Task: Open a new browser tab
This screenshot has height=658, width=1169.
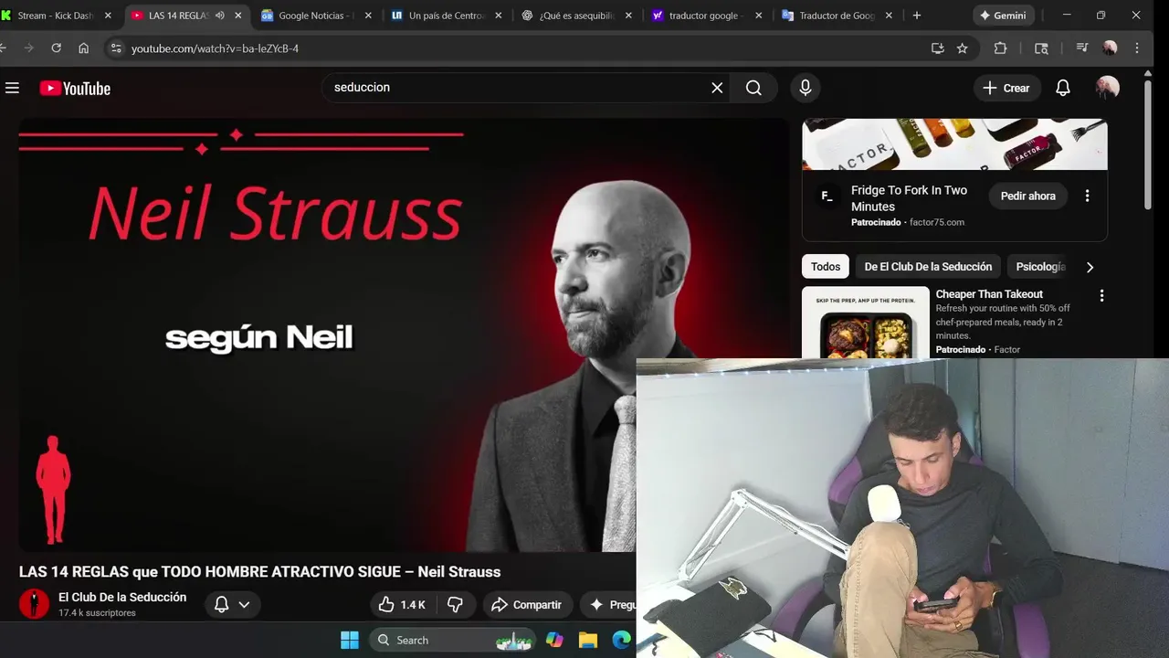Action: [917, 16]
